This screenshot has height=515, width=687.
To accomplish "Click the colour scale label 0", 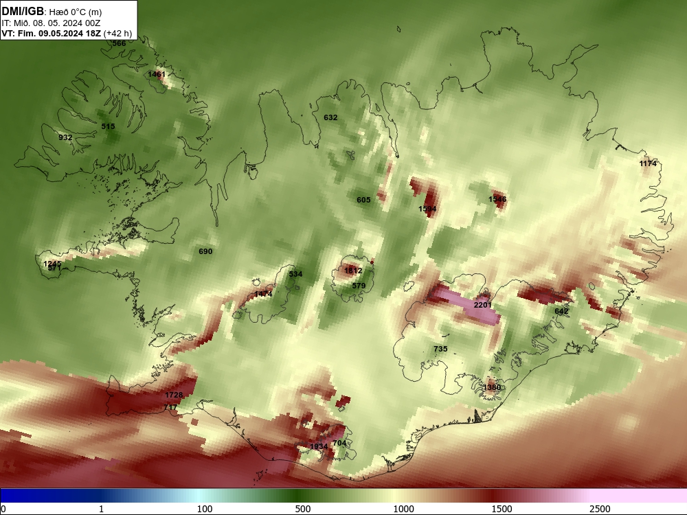I will 4,509.
